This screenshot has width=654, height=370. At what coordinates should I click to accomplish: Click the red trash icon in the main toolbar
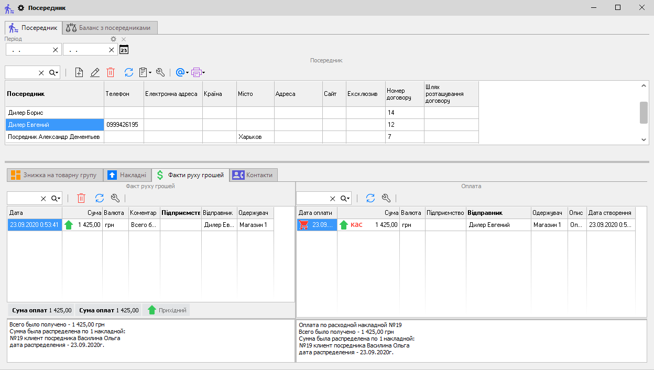[111, 73]
